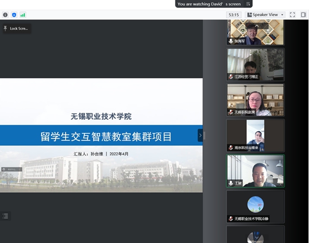This screenshot has height=243, width=309.
Task: Click the slide heading 无锡职业技术学院
Action: coord(101,117)
